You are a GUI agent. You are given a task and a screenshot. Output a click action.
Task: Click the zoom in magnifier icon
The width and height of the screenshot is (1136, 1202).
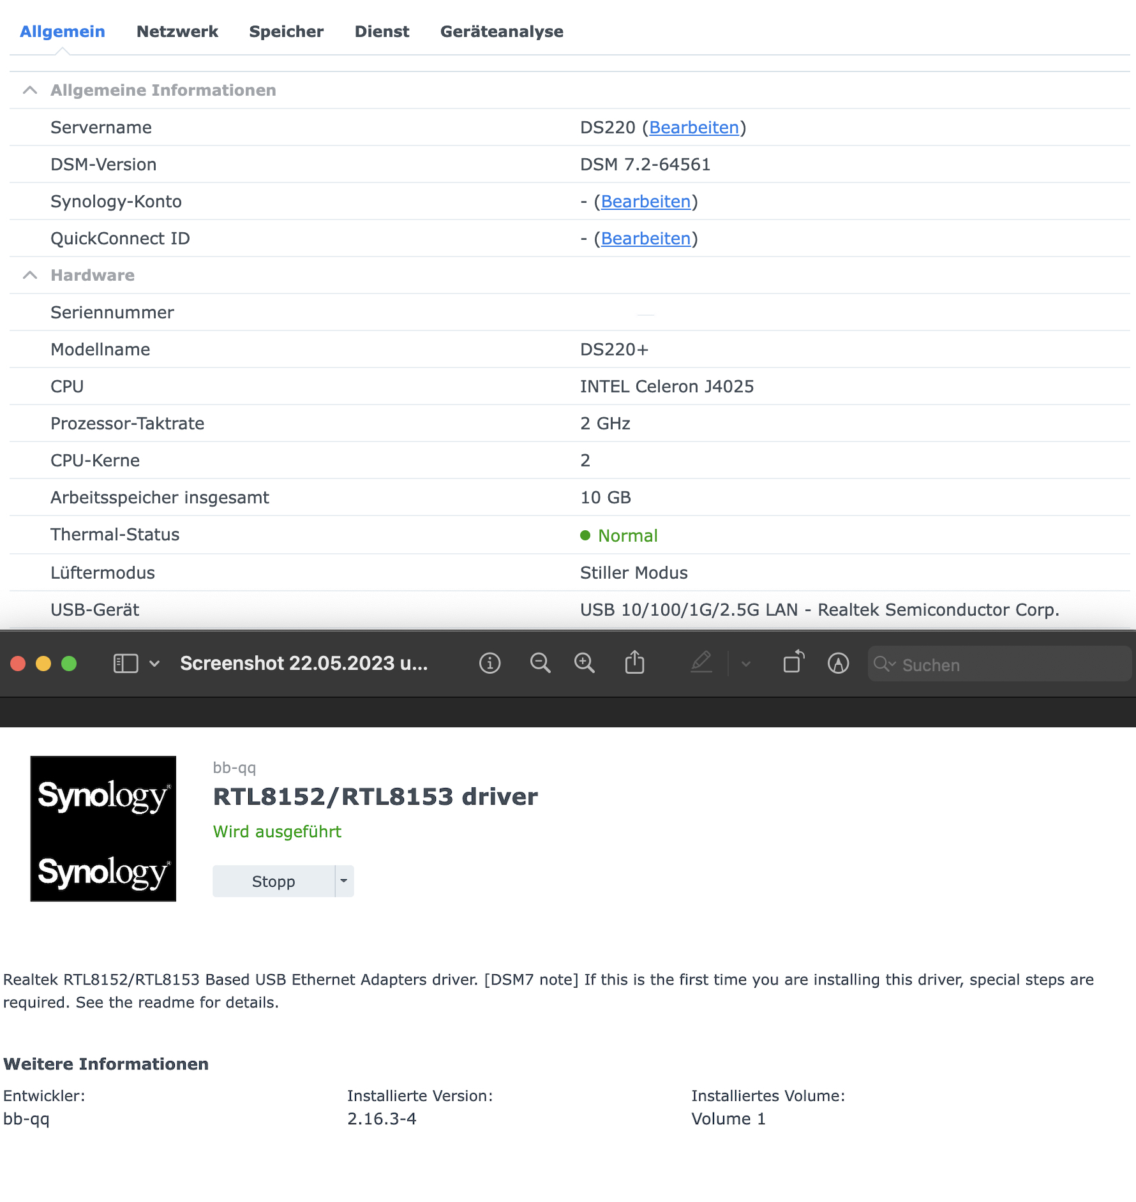point(584,664)
